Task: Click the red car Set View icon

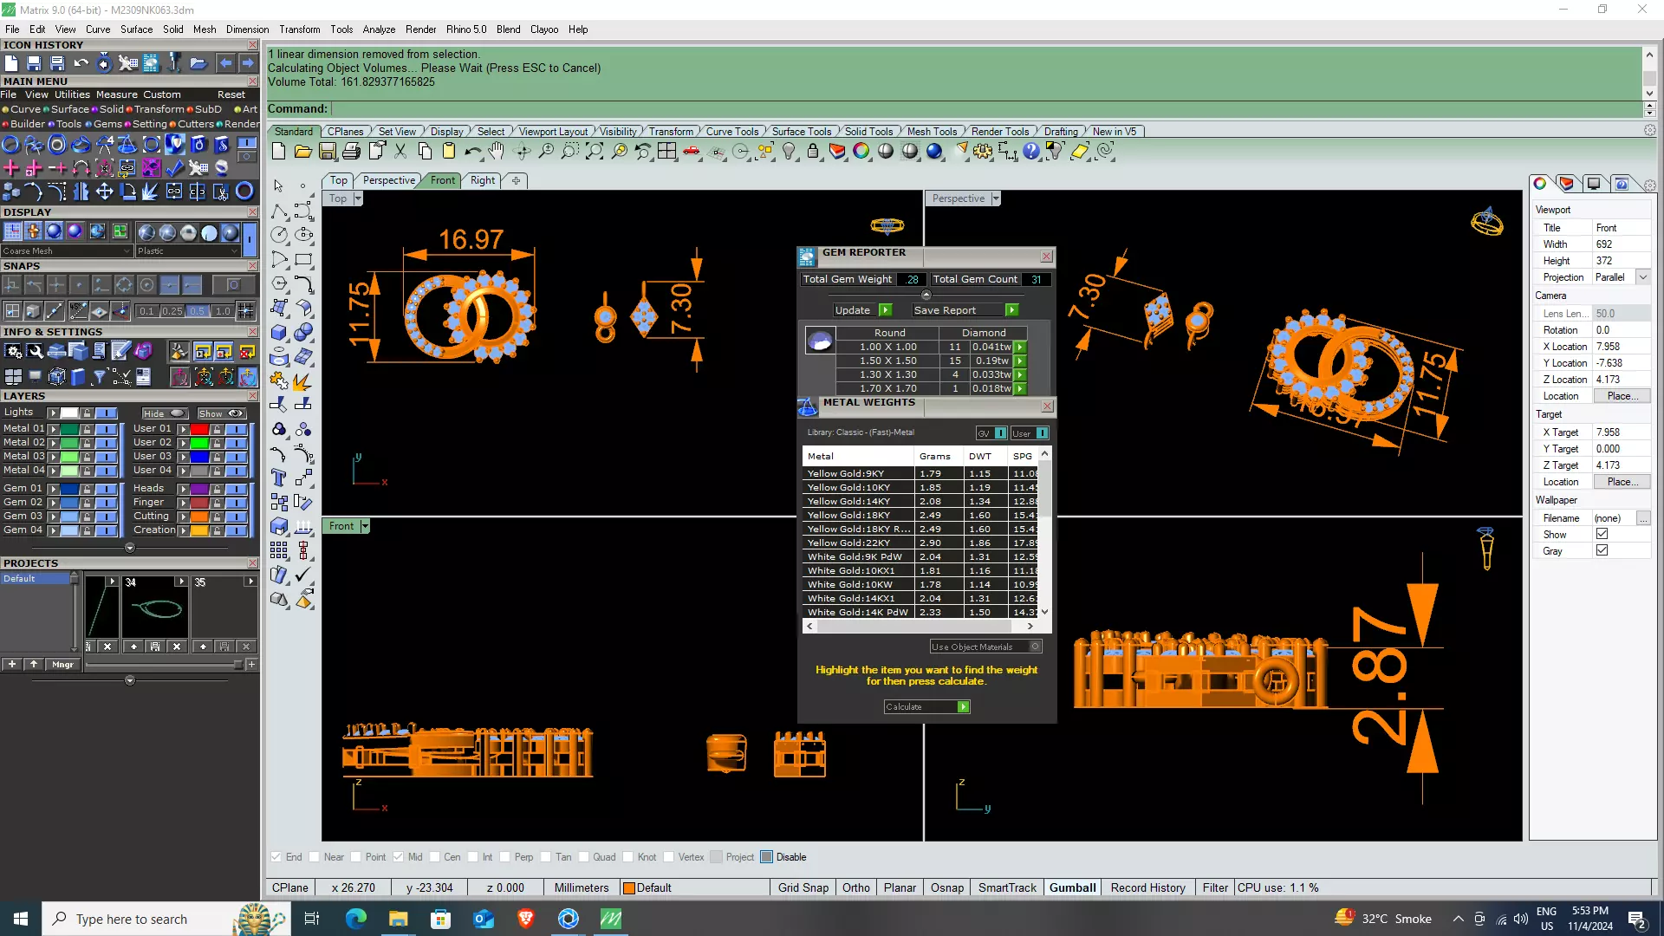Action: (x=691, y=152)
